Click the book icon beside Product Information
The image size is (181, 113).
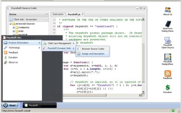coord(5,43)
